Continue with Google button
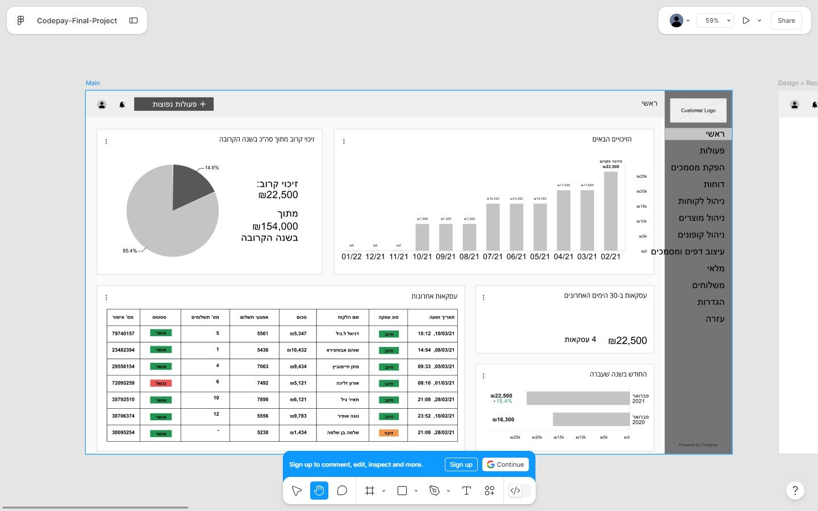The height and width of the screenshot is (511, 818). (x=505, y=464)
